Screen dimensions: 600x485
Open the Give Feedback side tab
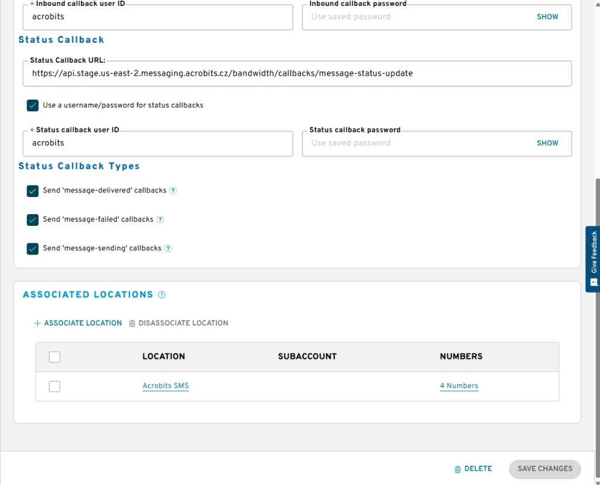coord(593,259)
